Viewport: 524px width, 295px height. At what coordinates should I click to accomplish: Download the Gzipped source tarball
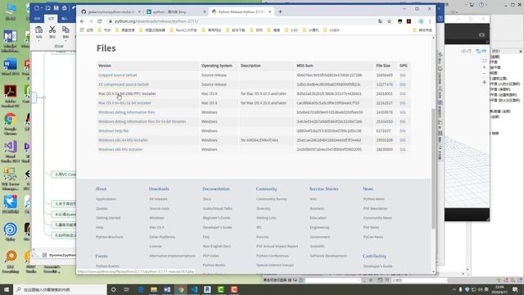click(x=118, y=75)
